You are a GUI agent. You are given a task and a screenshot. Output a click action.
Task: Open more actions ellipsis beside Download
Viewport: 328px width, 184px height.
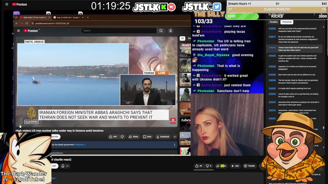click(x=175, y=137)
